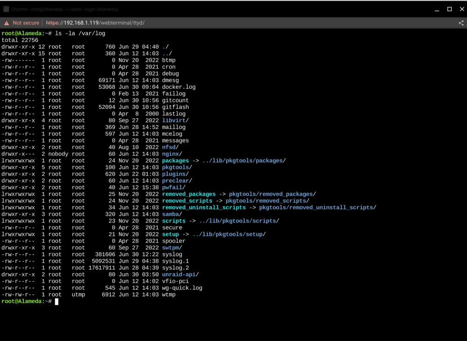The height and width of the screenshot is (341, 467).
Task: Maximize the Chrome terminal window
Action: pos(449,9)
